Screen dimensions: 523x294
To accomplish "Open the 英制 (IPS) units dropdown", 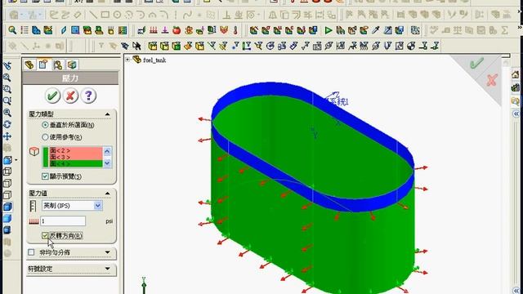I will pos(98,206).
